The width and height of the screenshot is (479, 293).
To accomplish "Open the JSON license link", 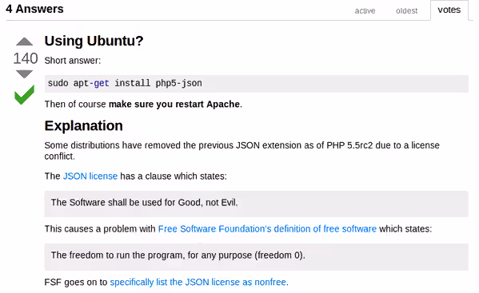I will [90, 176].
